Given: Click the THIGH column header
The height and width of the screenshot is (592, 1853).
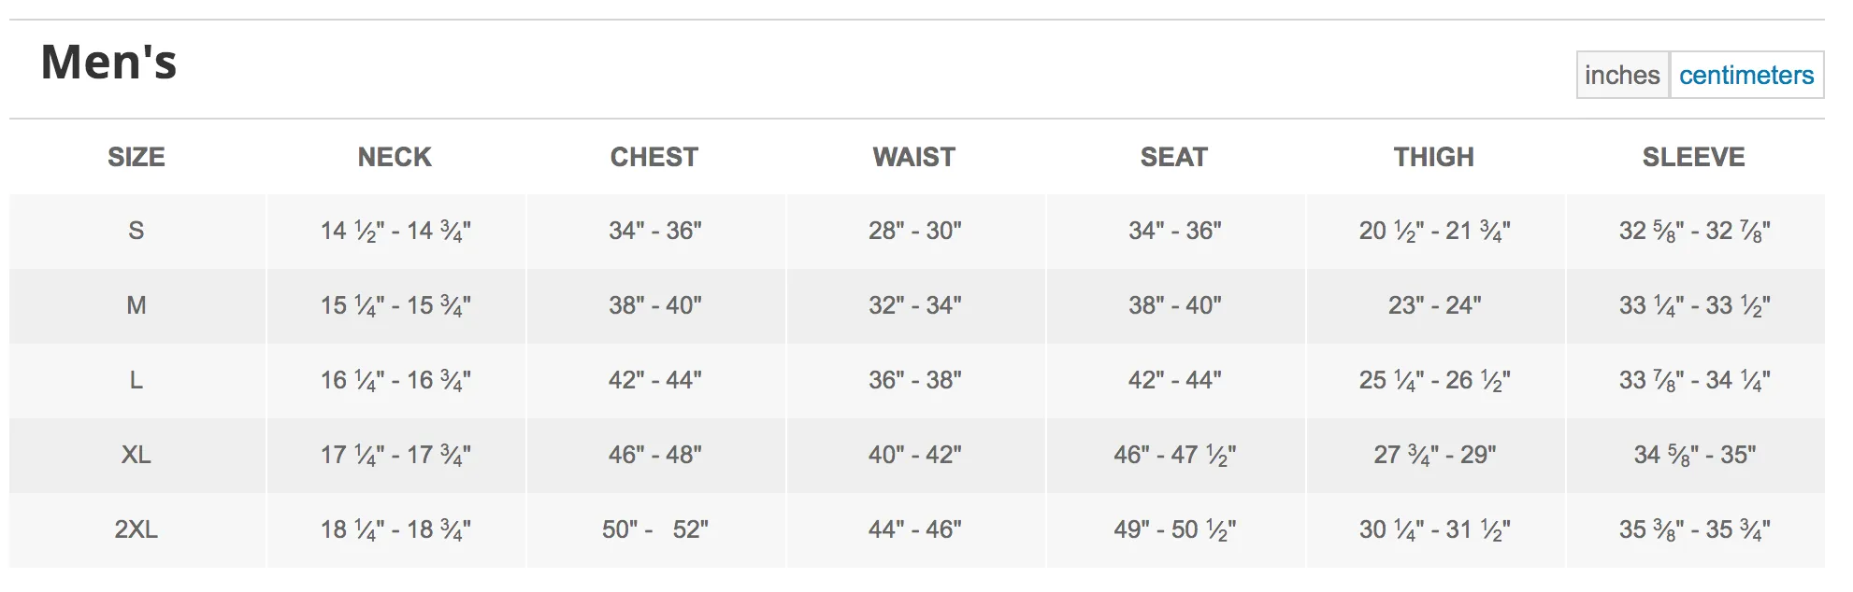Looking at the screenshot, I should [x=1434, y=157].
